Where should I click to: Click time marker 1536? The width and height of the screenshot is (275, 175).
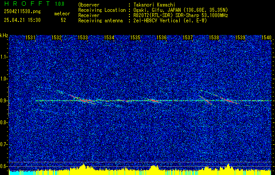161,38
